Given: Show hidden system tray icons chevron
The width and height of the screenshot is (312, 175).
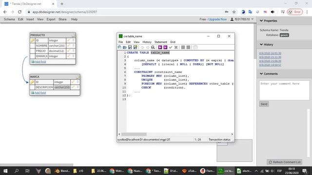Looking at the screenshot, I should tap(256, 171).
